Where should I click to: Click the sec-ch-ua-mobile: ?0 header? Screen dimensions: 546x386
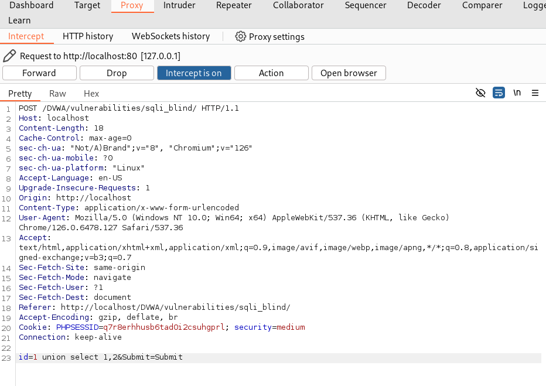pyautogui.click(x=66, y=158)
